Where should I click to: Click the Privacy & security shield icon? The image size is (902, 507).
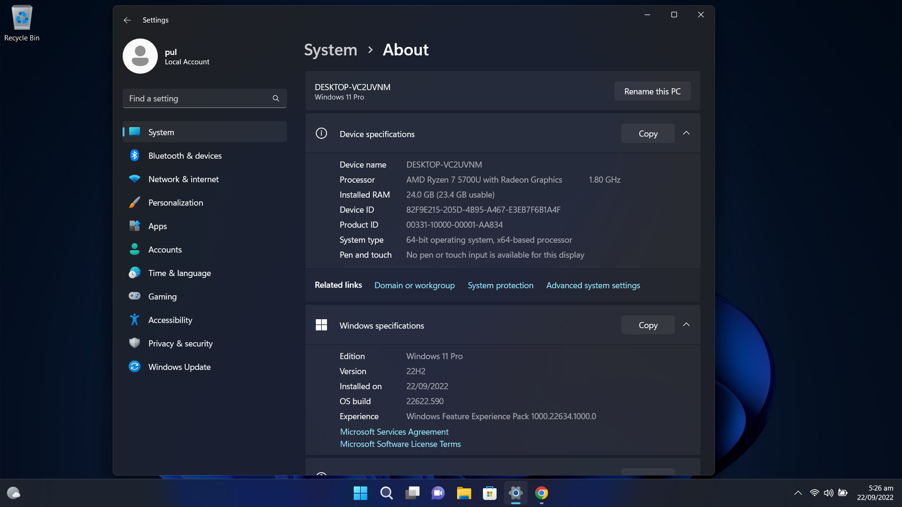[134, 343]
